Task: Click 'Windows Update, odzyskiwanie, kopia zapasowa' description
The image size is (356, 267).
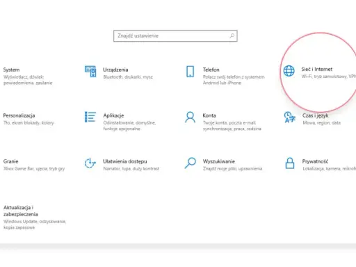Action: point(35,225)
